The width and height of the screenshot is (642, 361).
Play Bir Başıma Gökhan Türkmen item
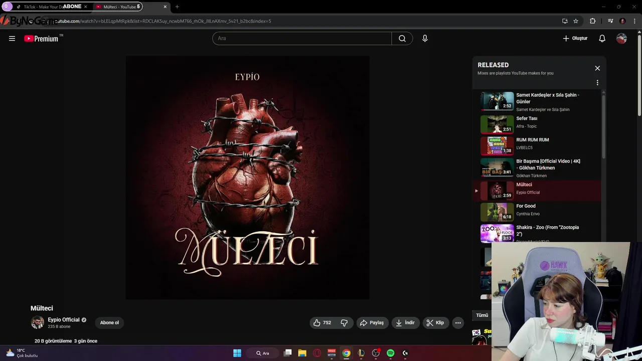click(x=537, y=168)
